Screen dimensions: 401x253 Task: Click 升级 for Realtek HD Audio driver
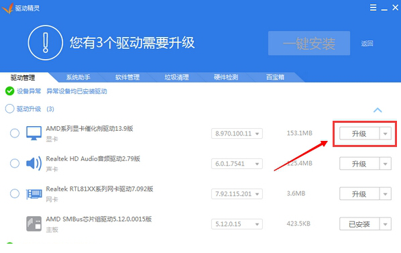pos(359,164)
